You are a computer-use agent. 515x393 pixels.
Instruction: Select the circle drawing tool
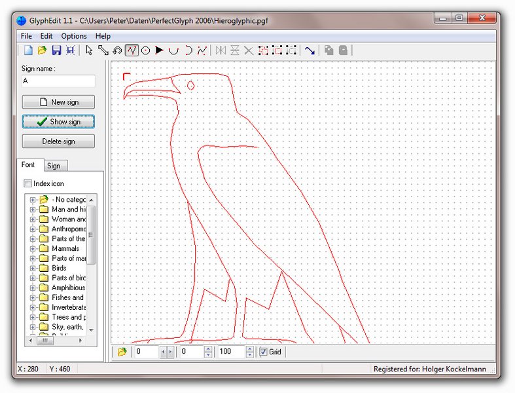point(145,50)
